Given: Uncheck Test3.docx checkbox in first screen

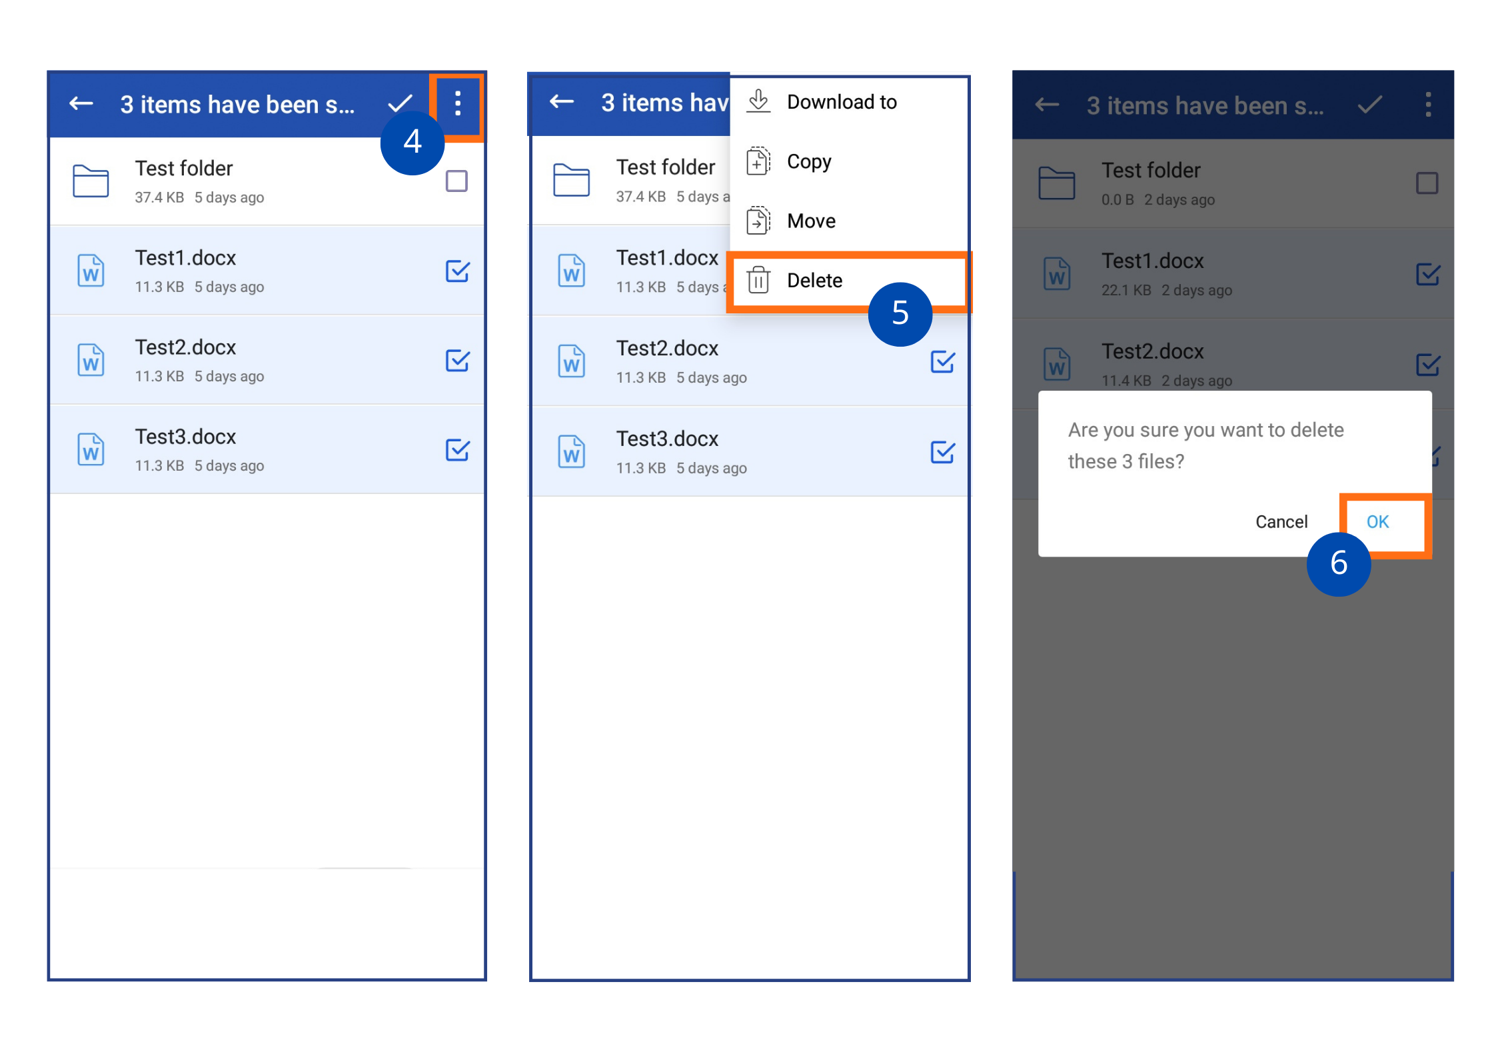Looking at the screenshot, I should pos(457,449).
